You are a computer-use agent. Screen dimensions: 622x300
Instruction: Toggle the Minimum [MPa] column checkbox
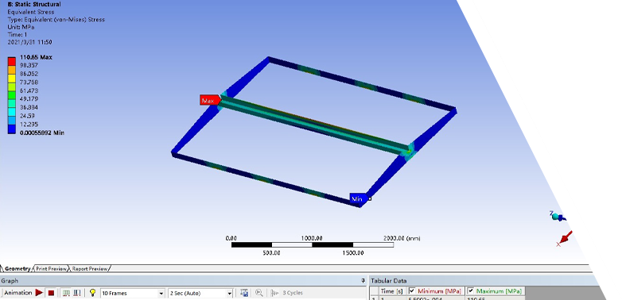tap(412, 291)
